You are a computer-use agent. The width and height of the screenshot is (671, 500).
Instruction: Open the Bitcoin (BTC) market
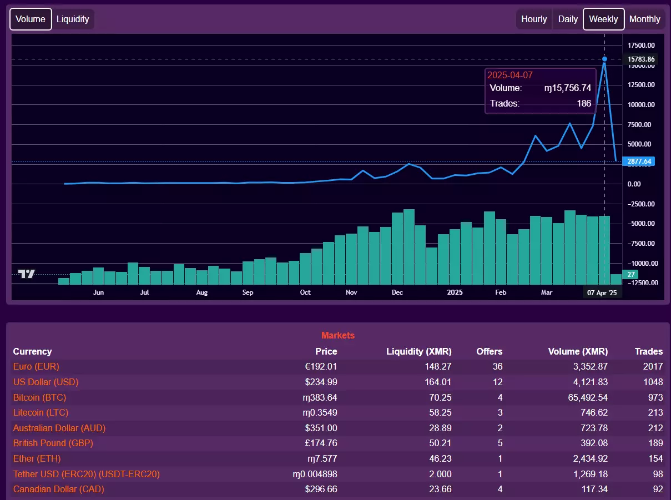pyautogui.click(x=39, y=397)
